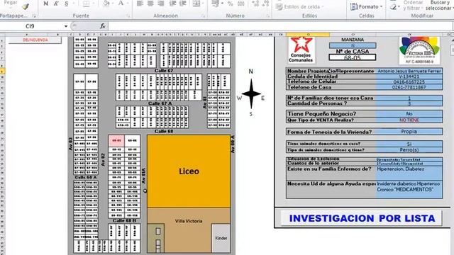Click the fill color paint bucket

click(106, 4)
